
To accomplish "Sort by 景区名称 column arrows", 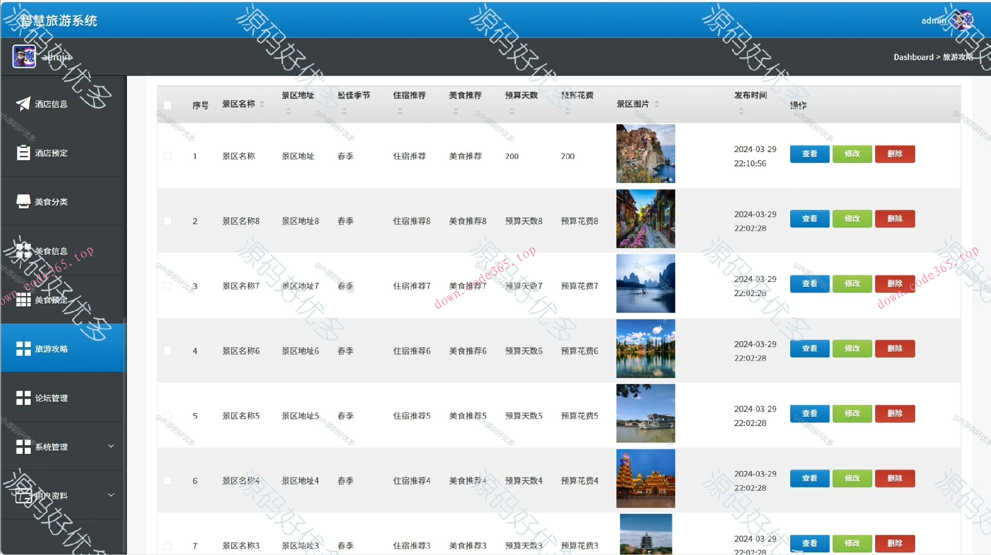I will coord(262,104).
